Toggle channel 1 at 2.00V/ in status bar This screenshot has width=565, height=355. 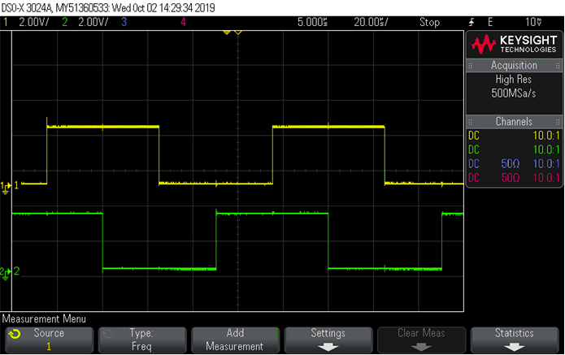28,22
